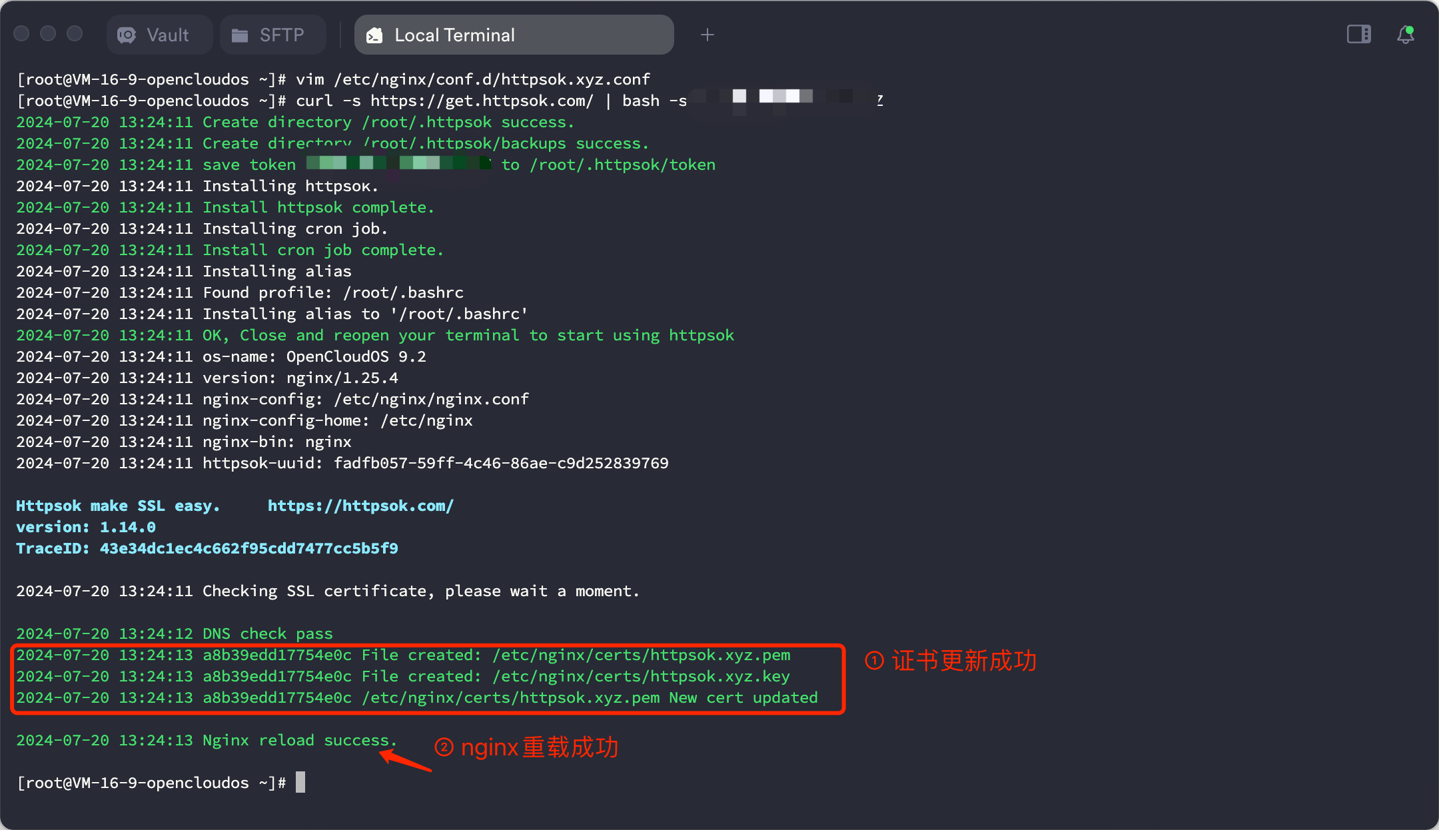Screen dimensions: 1439x830
Task: Click the SFTP folder icon
Action: pos(240,35)
